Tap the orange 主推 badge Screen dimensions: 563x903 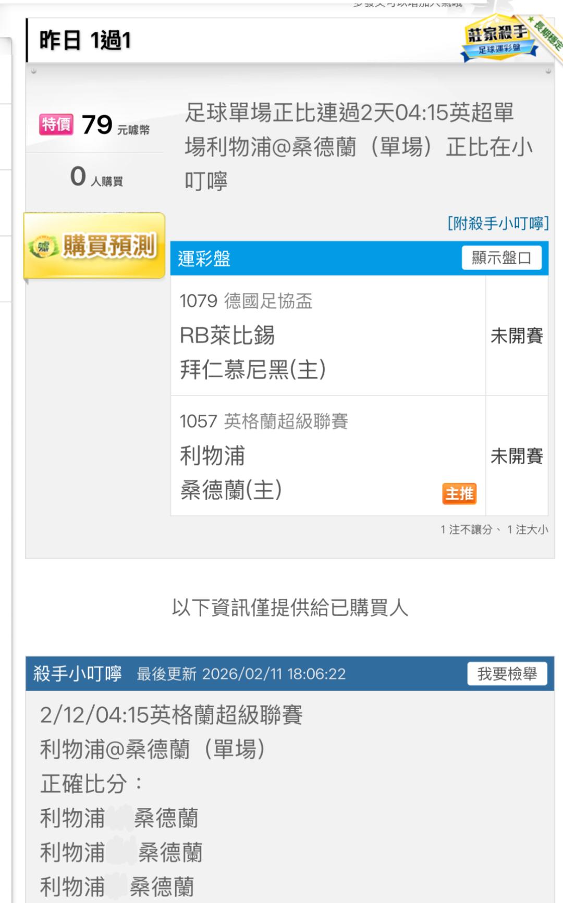pos(459,493)
